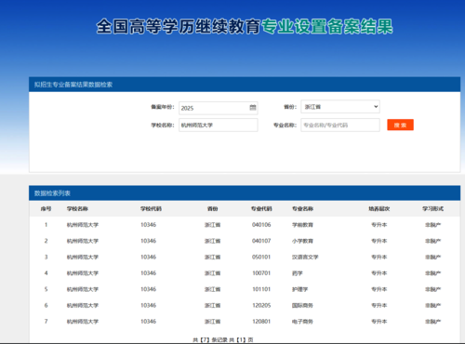
Task: Click the 学校名称 column header
Action: pos(77,209)
